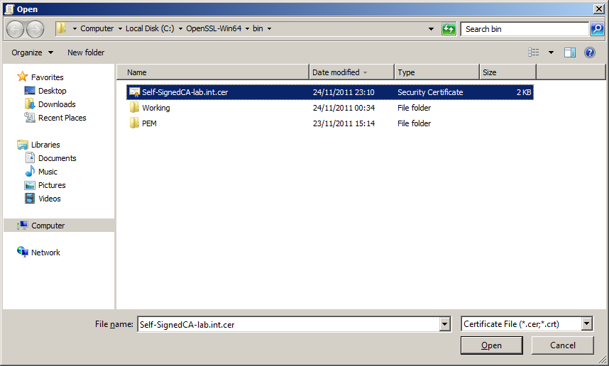
Task: Select the Self-SignedCA-lab.int.cer certificate file
Action: pos(185,92)
